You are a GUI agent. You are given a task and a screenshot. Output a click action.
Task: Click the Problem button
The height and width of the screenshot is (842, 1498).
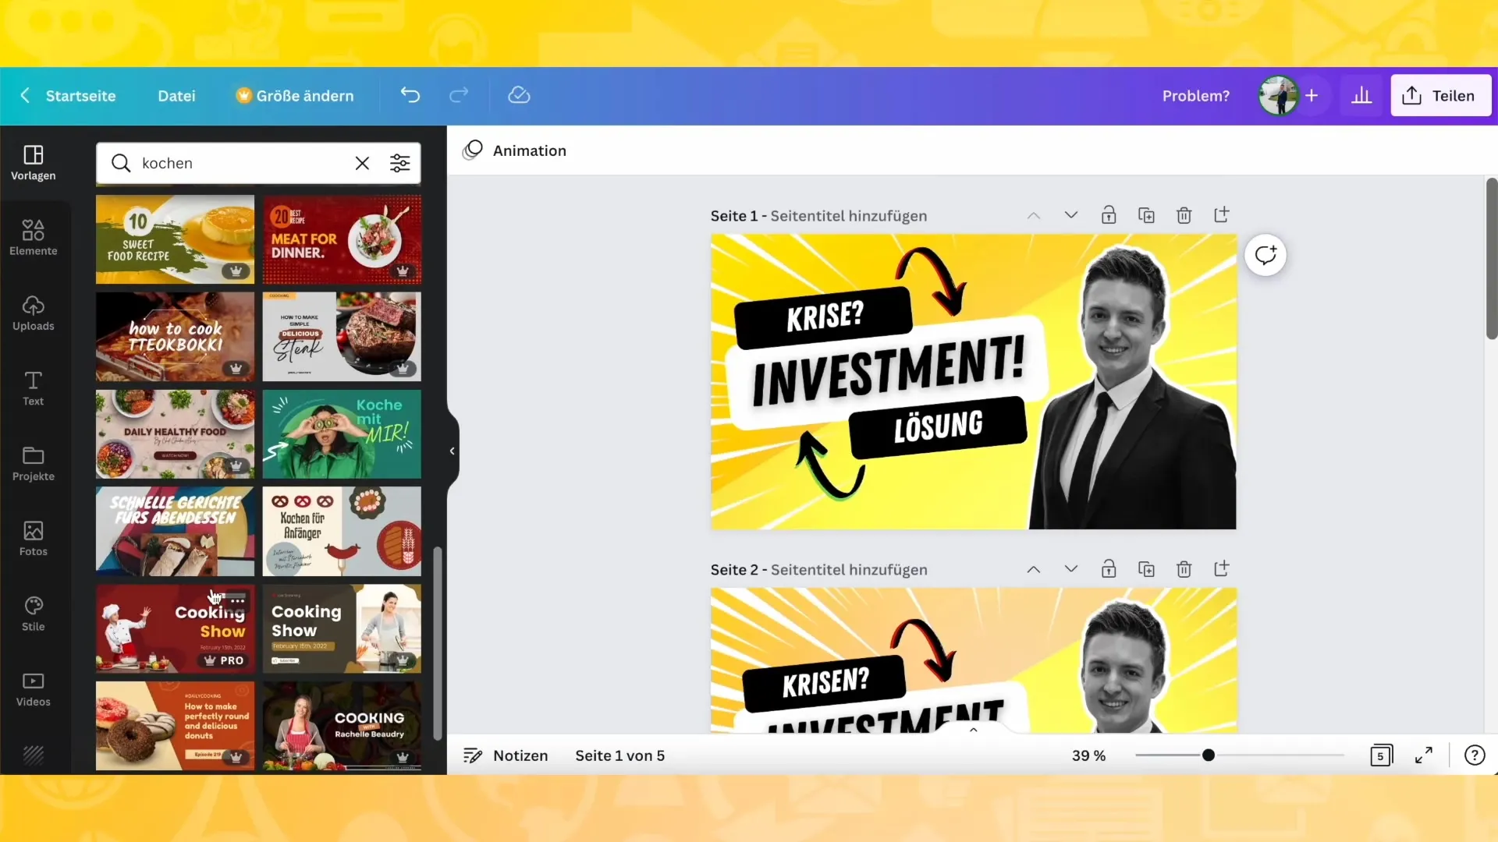[x=1197, y=94]
